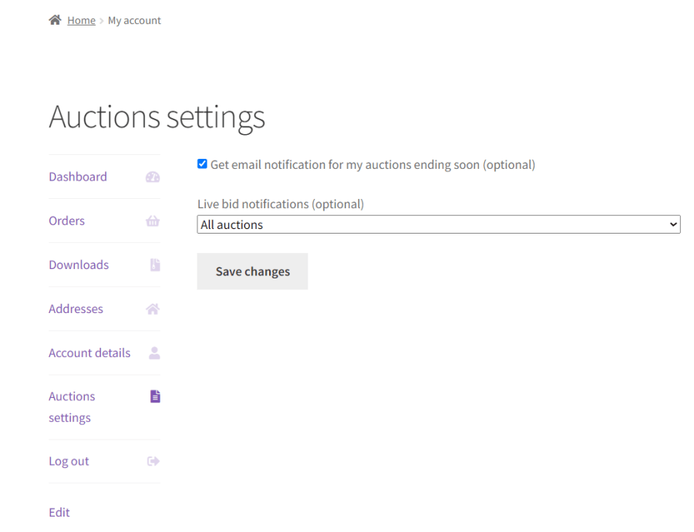Click the email notification checkbox label
694x532 pixels.
[x=372, y=165]
